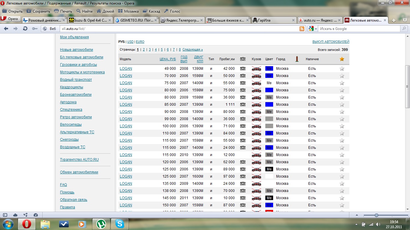Go to the Следующая » results page
Image resolution: width=410 pixels, height=230 pixels.
pyautogui.click(x=192, y=50)
